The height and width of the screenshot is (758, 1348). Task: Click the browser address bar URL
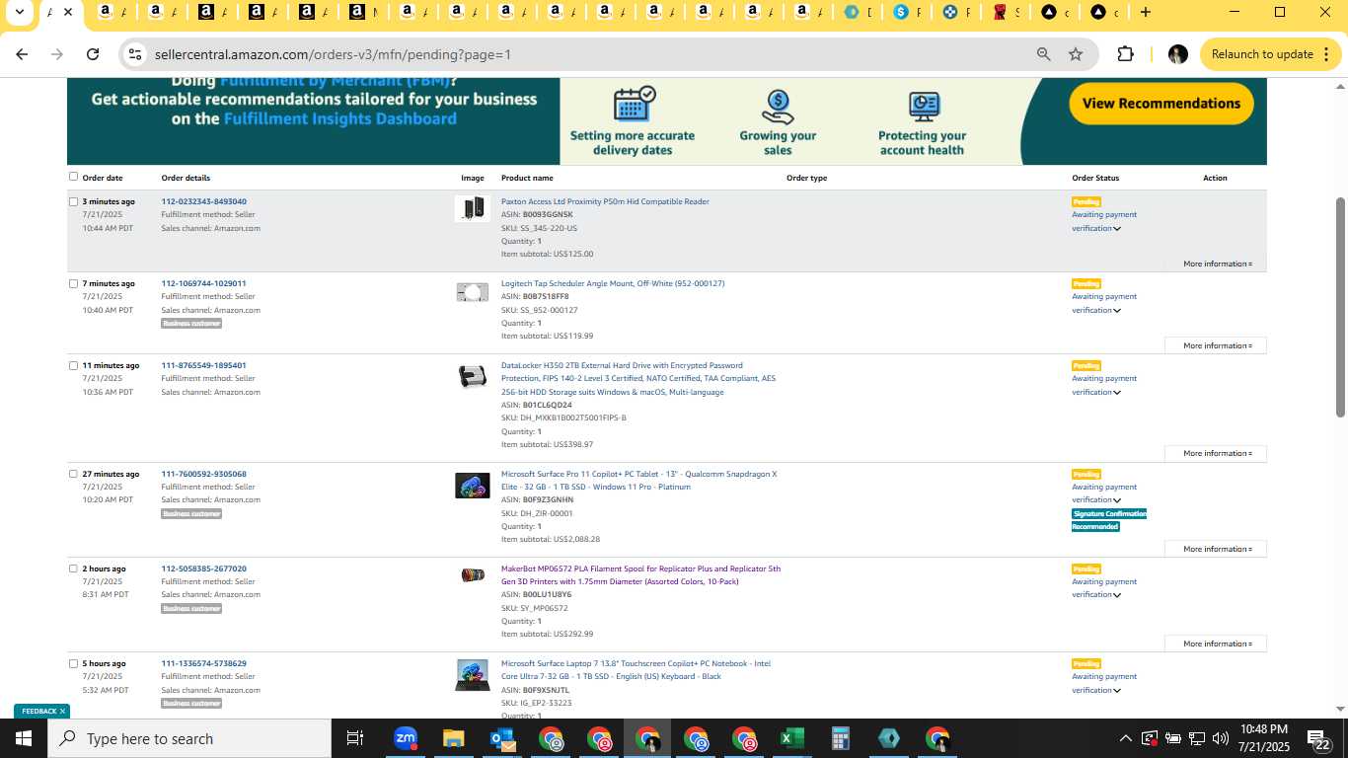coord(333,54)
